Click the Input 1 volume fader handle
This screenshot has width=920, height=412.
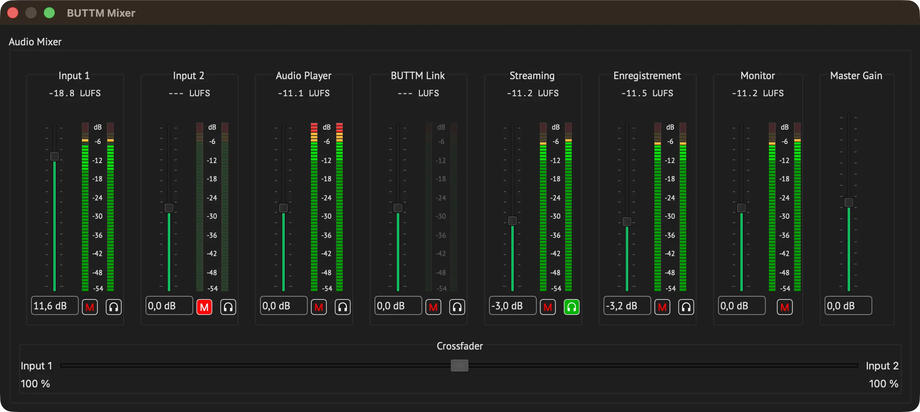54,156
